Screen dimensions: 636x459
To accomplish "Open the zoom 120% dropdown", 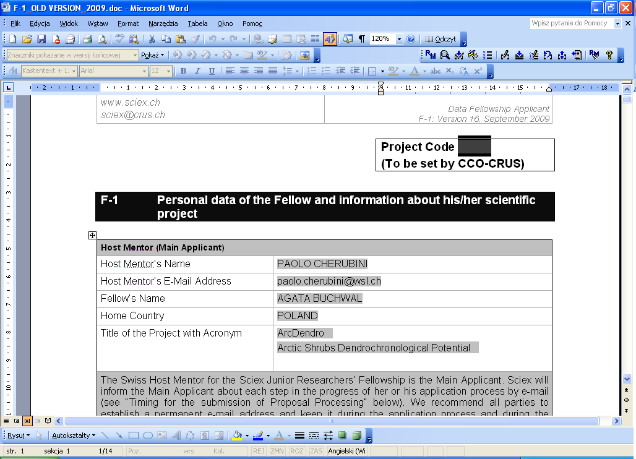I will (x=399, y=39).
